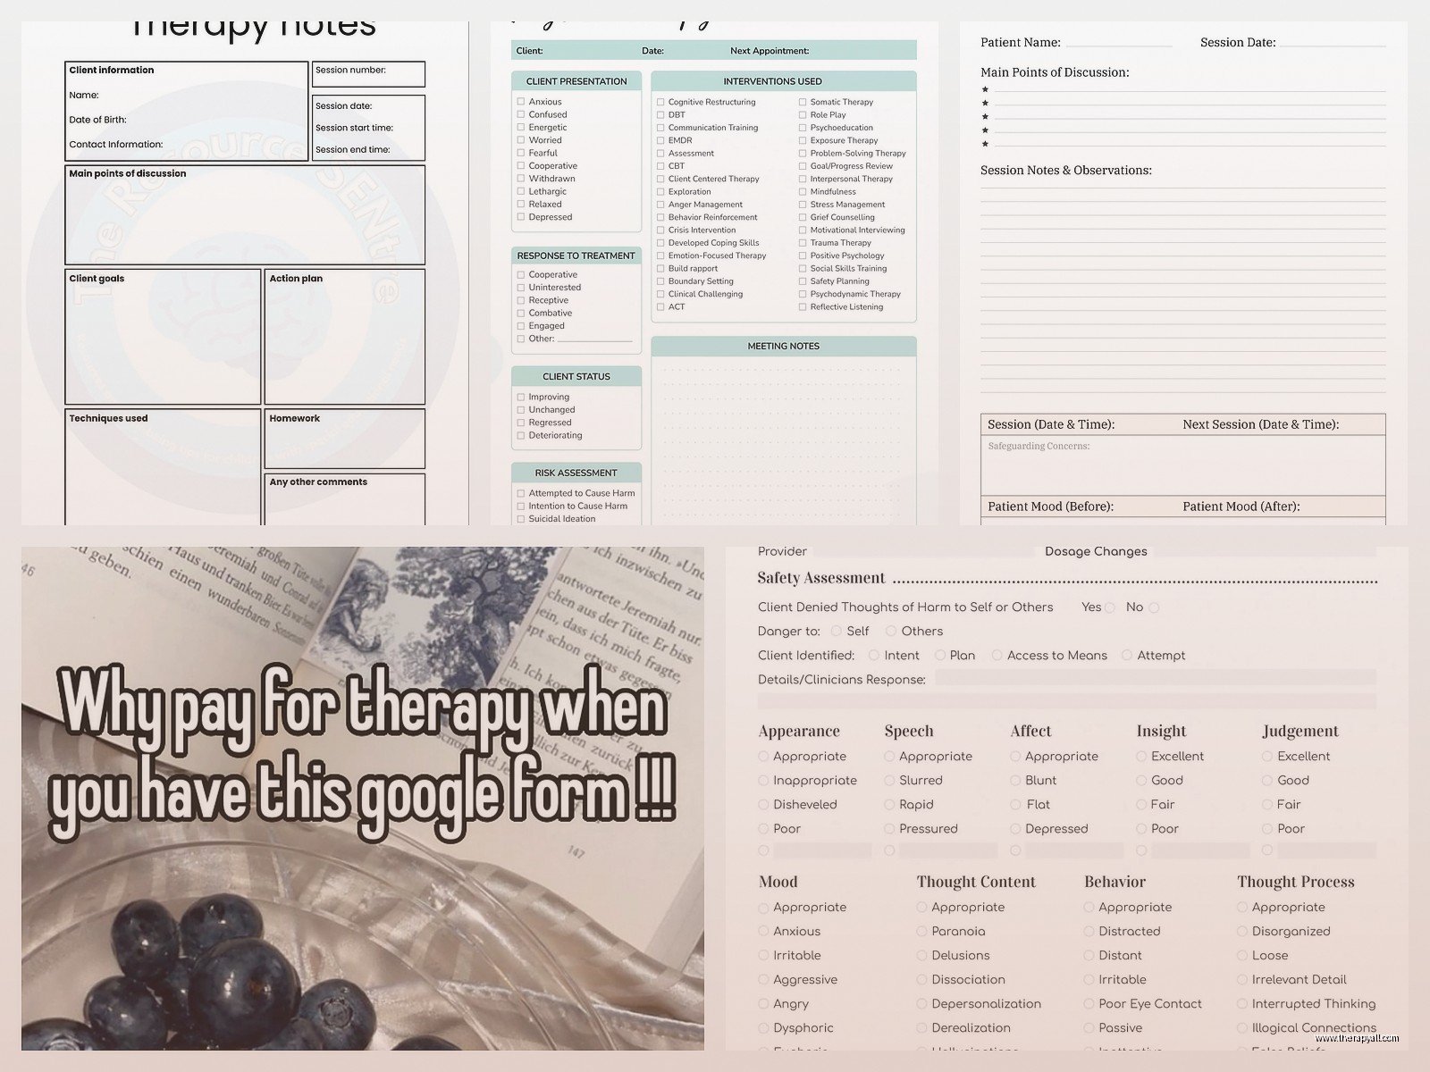Check the Trauma Therapy box

tap(803, 243)
